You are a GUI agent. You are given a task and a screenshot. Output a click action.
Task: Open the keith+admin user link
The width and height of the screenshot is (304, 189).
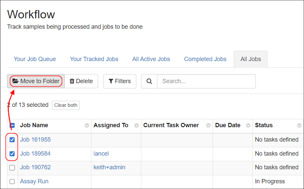[109, 167]
